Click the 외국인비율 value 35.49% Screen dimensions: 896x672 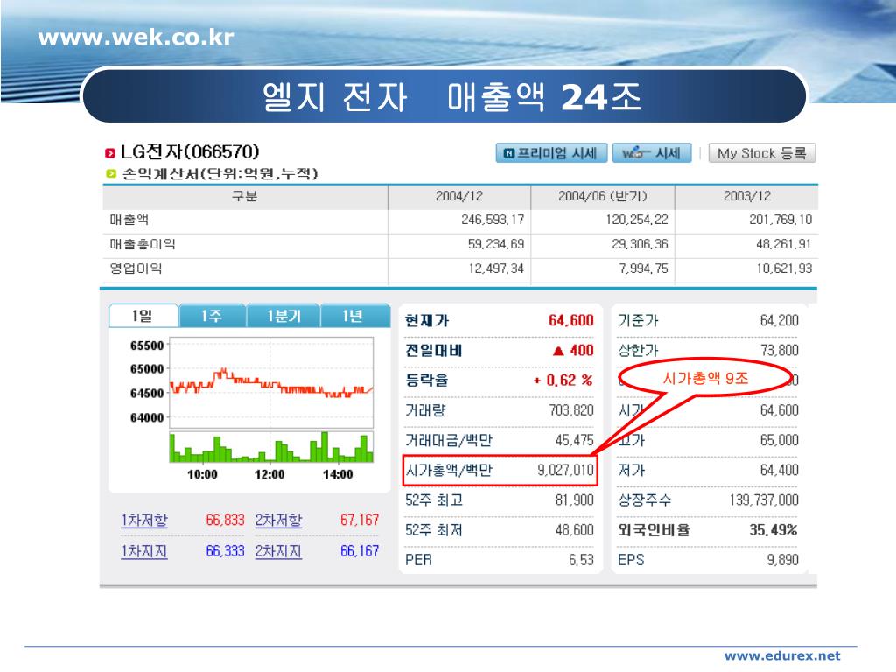click(x=773, y=529)
